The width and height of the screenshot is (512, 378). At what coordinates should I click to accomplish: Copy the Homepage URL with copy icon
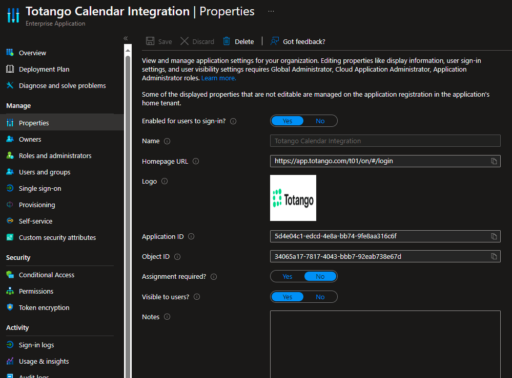coord(494,161)
